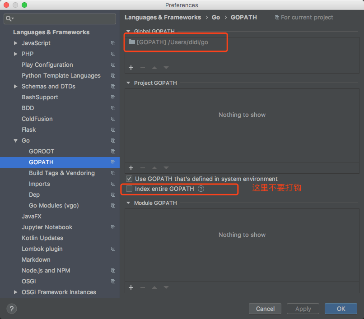Expand the JavaScript tree node
Screen dimensions: 364x319
15,43
